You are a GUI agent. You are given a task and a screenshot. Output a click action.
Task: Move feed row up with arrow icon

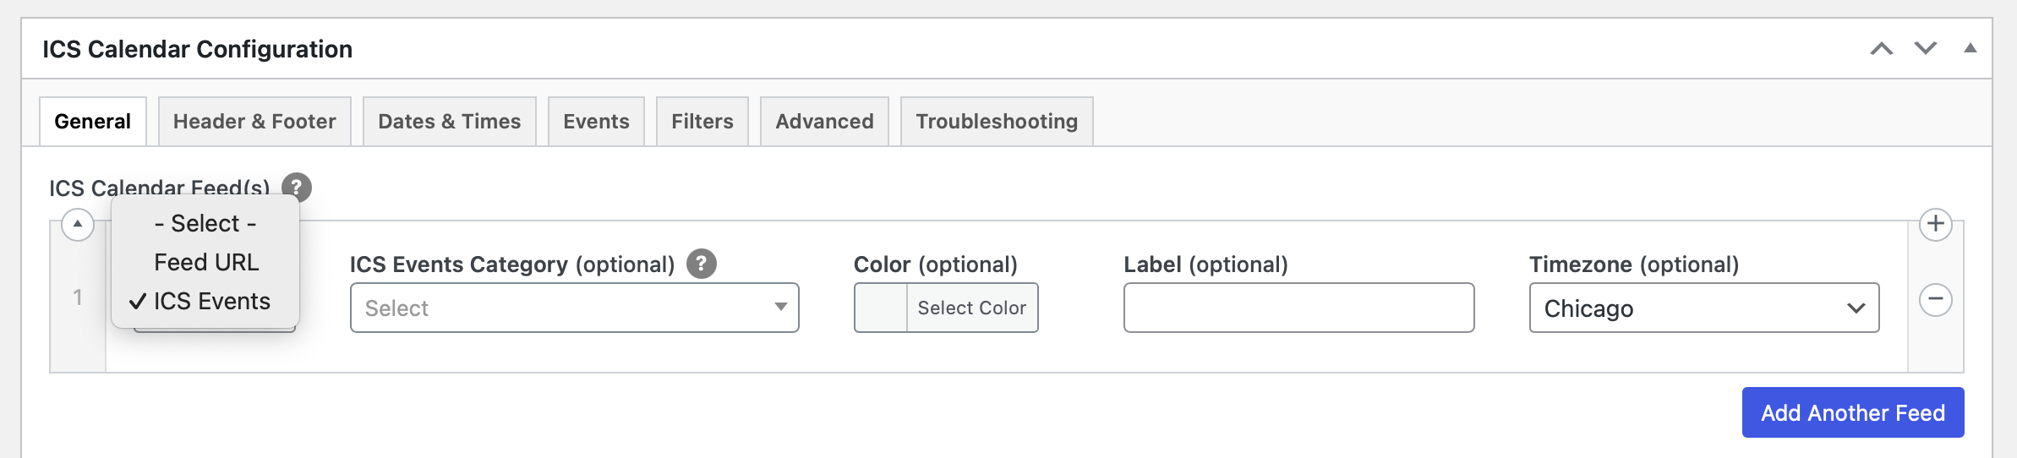coord(78,224)
